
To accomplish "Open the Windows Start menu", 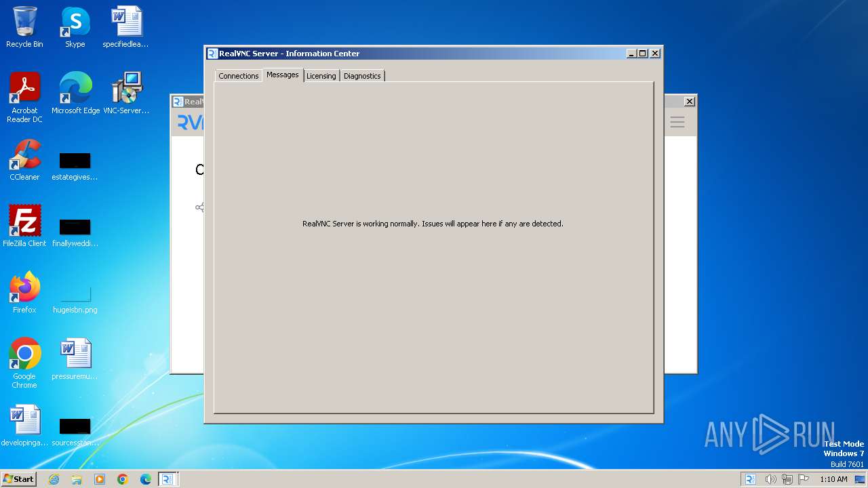I will pyautogui.click(x=19, y=479).
